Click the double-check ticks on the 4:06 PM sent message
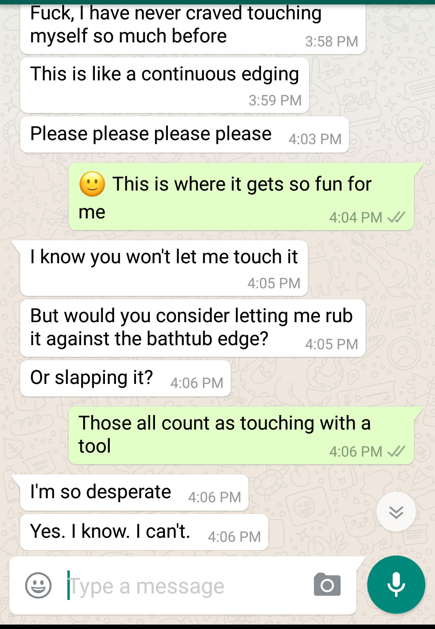 click(396, 451)
